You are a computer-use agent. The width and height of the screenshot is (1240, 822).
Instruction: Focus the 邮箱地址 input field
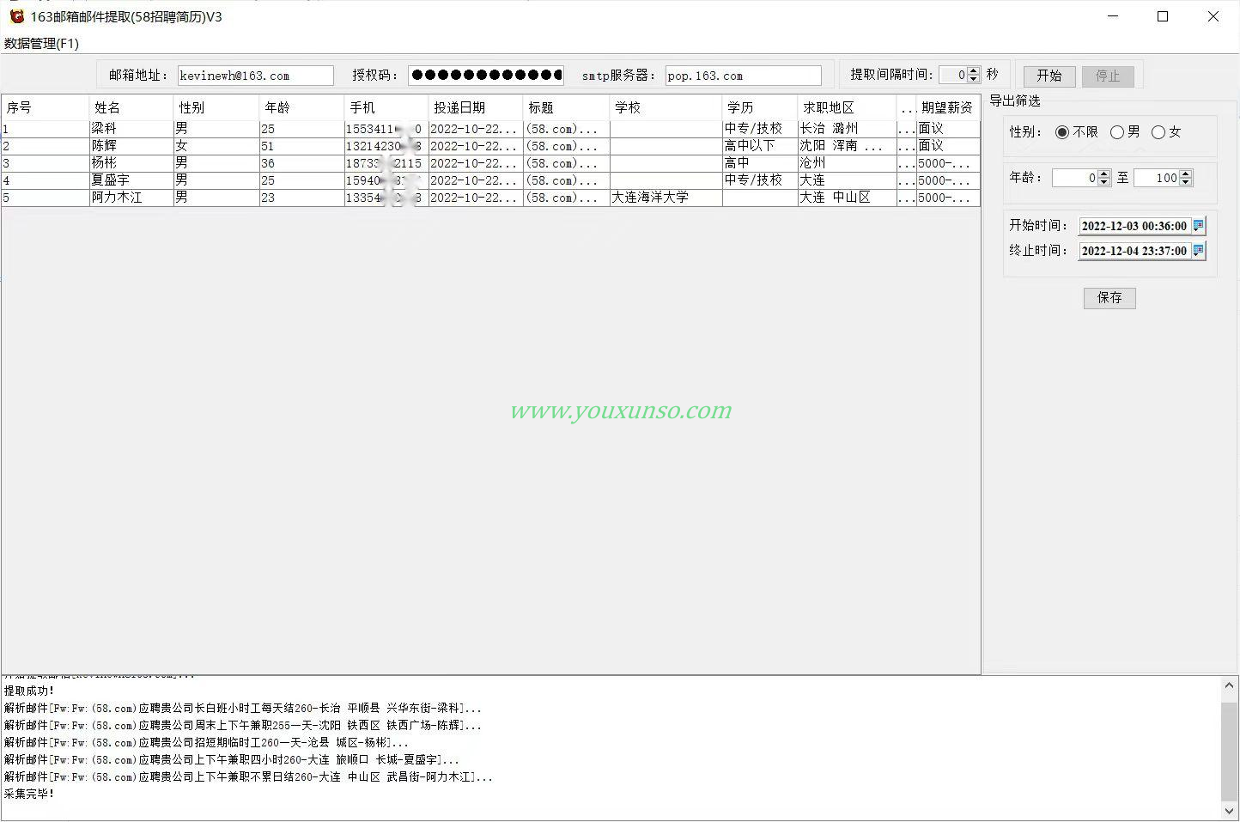[x=255, y=76]
